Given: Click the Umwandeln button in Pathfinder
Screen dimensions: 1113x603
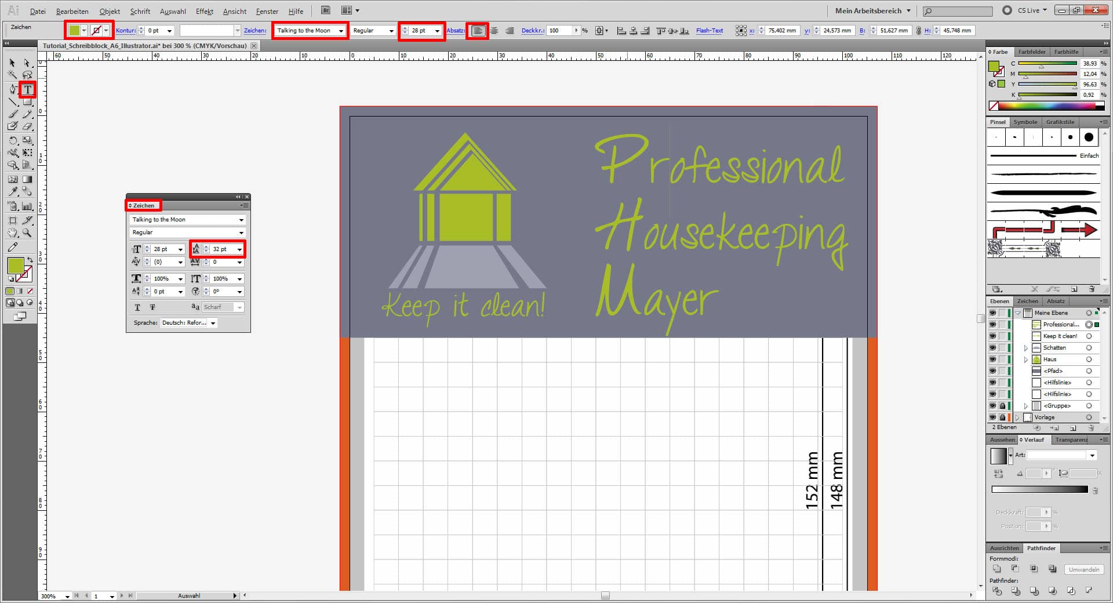Looking at the screenshot, I should coord(1083,569).
